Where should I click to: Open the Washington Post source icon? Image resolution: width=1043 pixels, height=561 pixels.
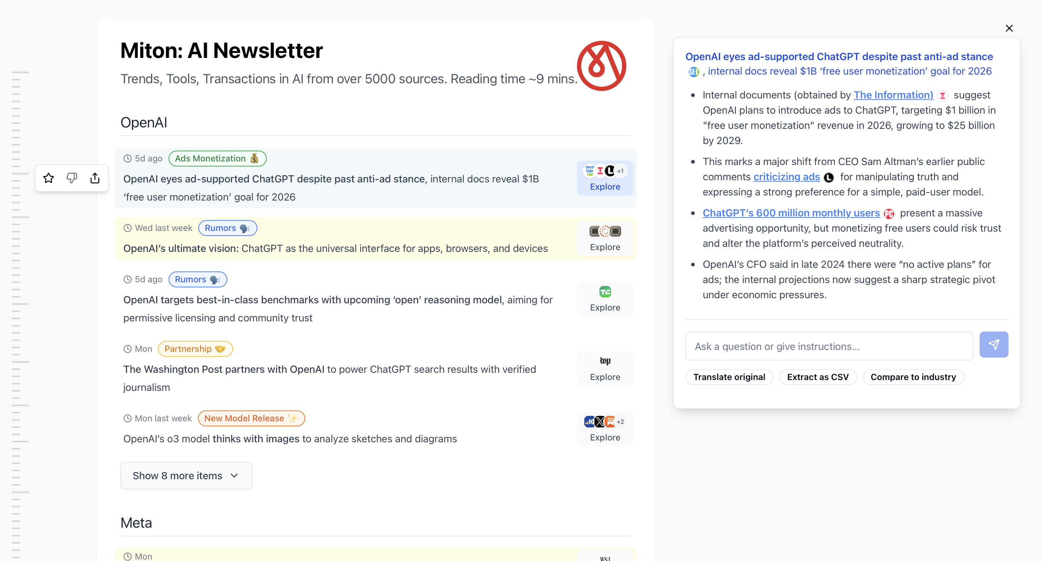605,361
